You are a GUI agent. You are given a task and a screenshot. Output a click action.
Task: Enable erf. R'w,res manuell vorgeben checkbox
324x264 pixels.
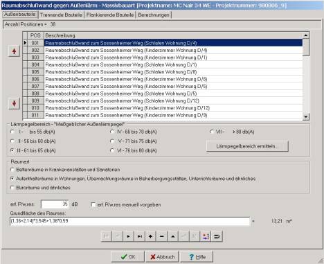click(x=93, y=204)
